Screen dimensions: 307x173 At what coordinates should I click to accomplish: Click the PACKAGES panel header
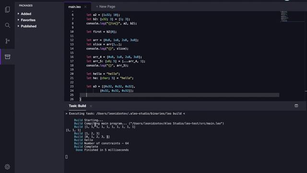click(x=25, y=5)
